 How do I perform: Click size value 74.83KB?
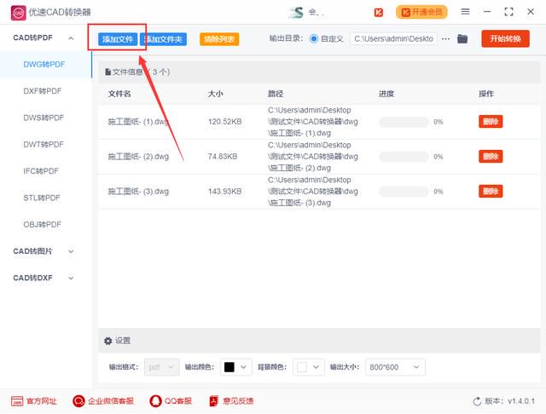pyautogui.click(x=223, y=157)
